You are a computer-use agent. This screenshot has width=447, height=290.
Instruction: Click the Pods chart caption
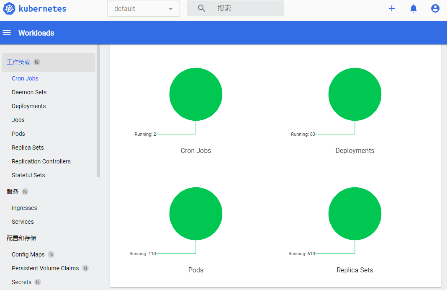click(196, 270)
